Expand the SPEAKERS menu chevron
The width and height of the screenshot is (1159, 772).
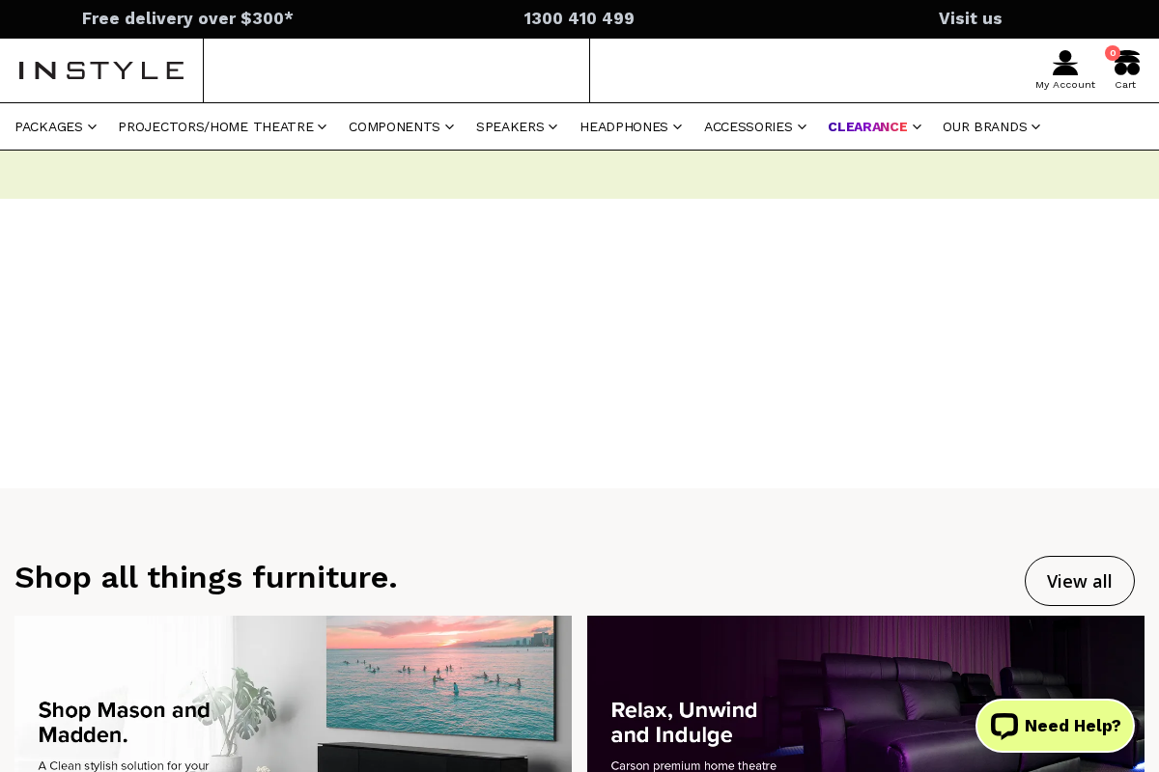click(552, 126)
